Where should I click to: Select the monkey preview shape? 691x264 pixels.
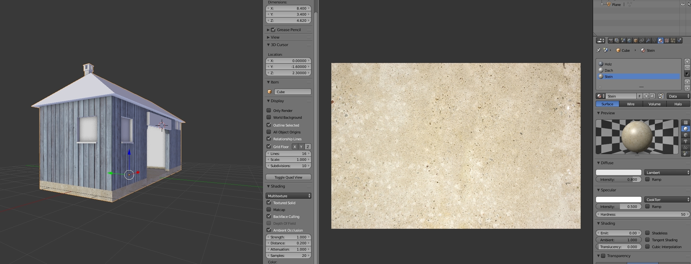tap(685, 141)
